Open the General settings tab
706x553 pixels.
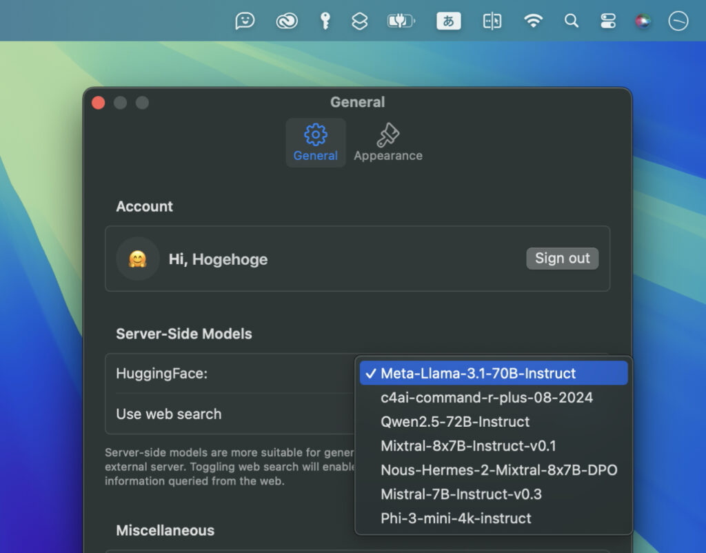point(316,143)
